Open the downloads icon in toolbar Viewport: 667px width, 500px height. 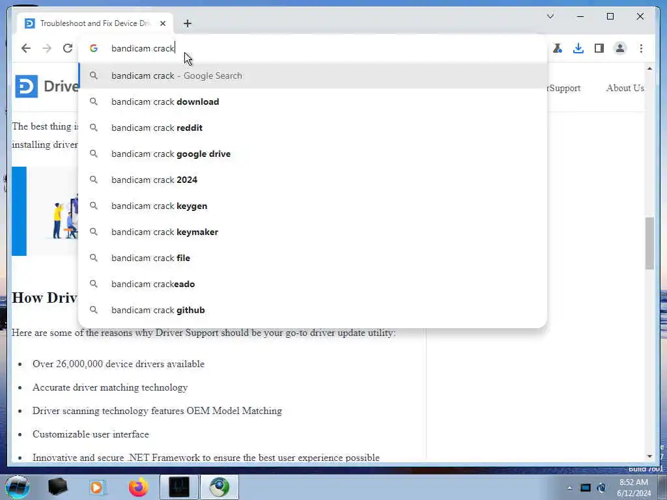click(578, 48)
